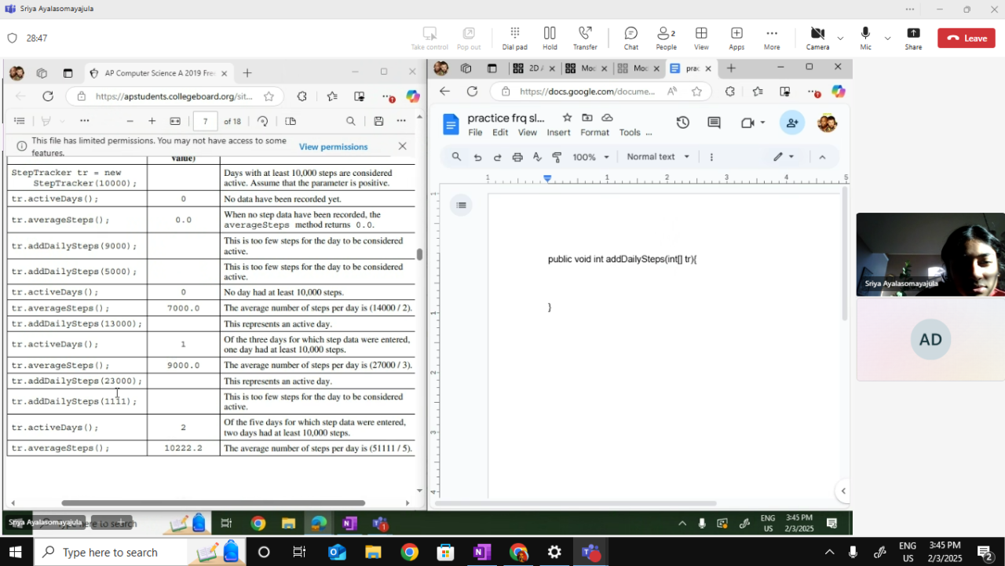Mute the microphone with Mic button
The image size is (1005, 566).
click(865, 37)
